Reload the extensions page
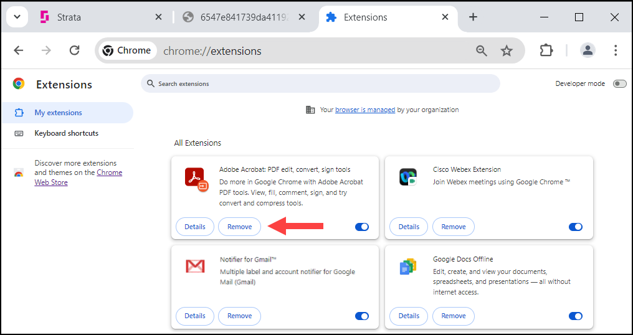Image resolution: width=633 pixels, height=335 pixels. (x=74, y=50)
